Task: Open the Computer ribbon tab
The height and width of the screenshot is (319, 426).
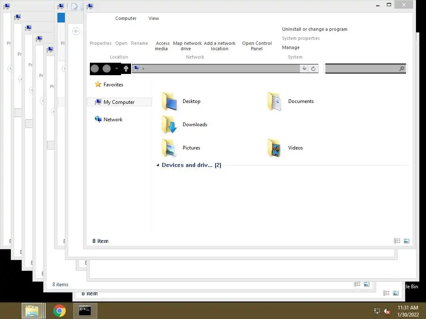Action: (x=126, y=18)
